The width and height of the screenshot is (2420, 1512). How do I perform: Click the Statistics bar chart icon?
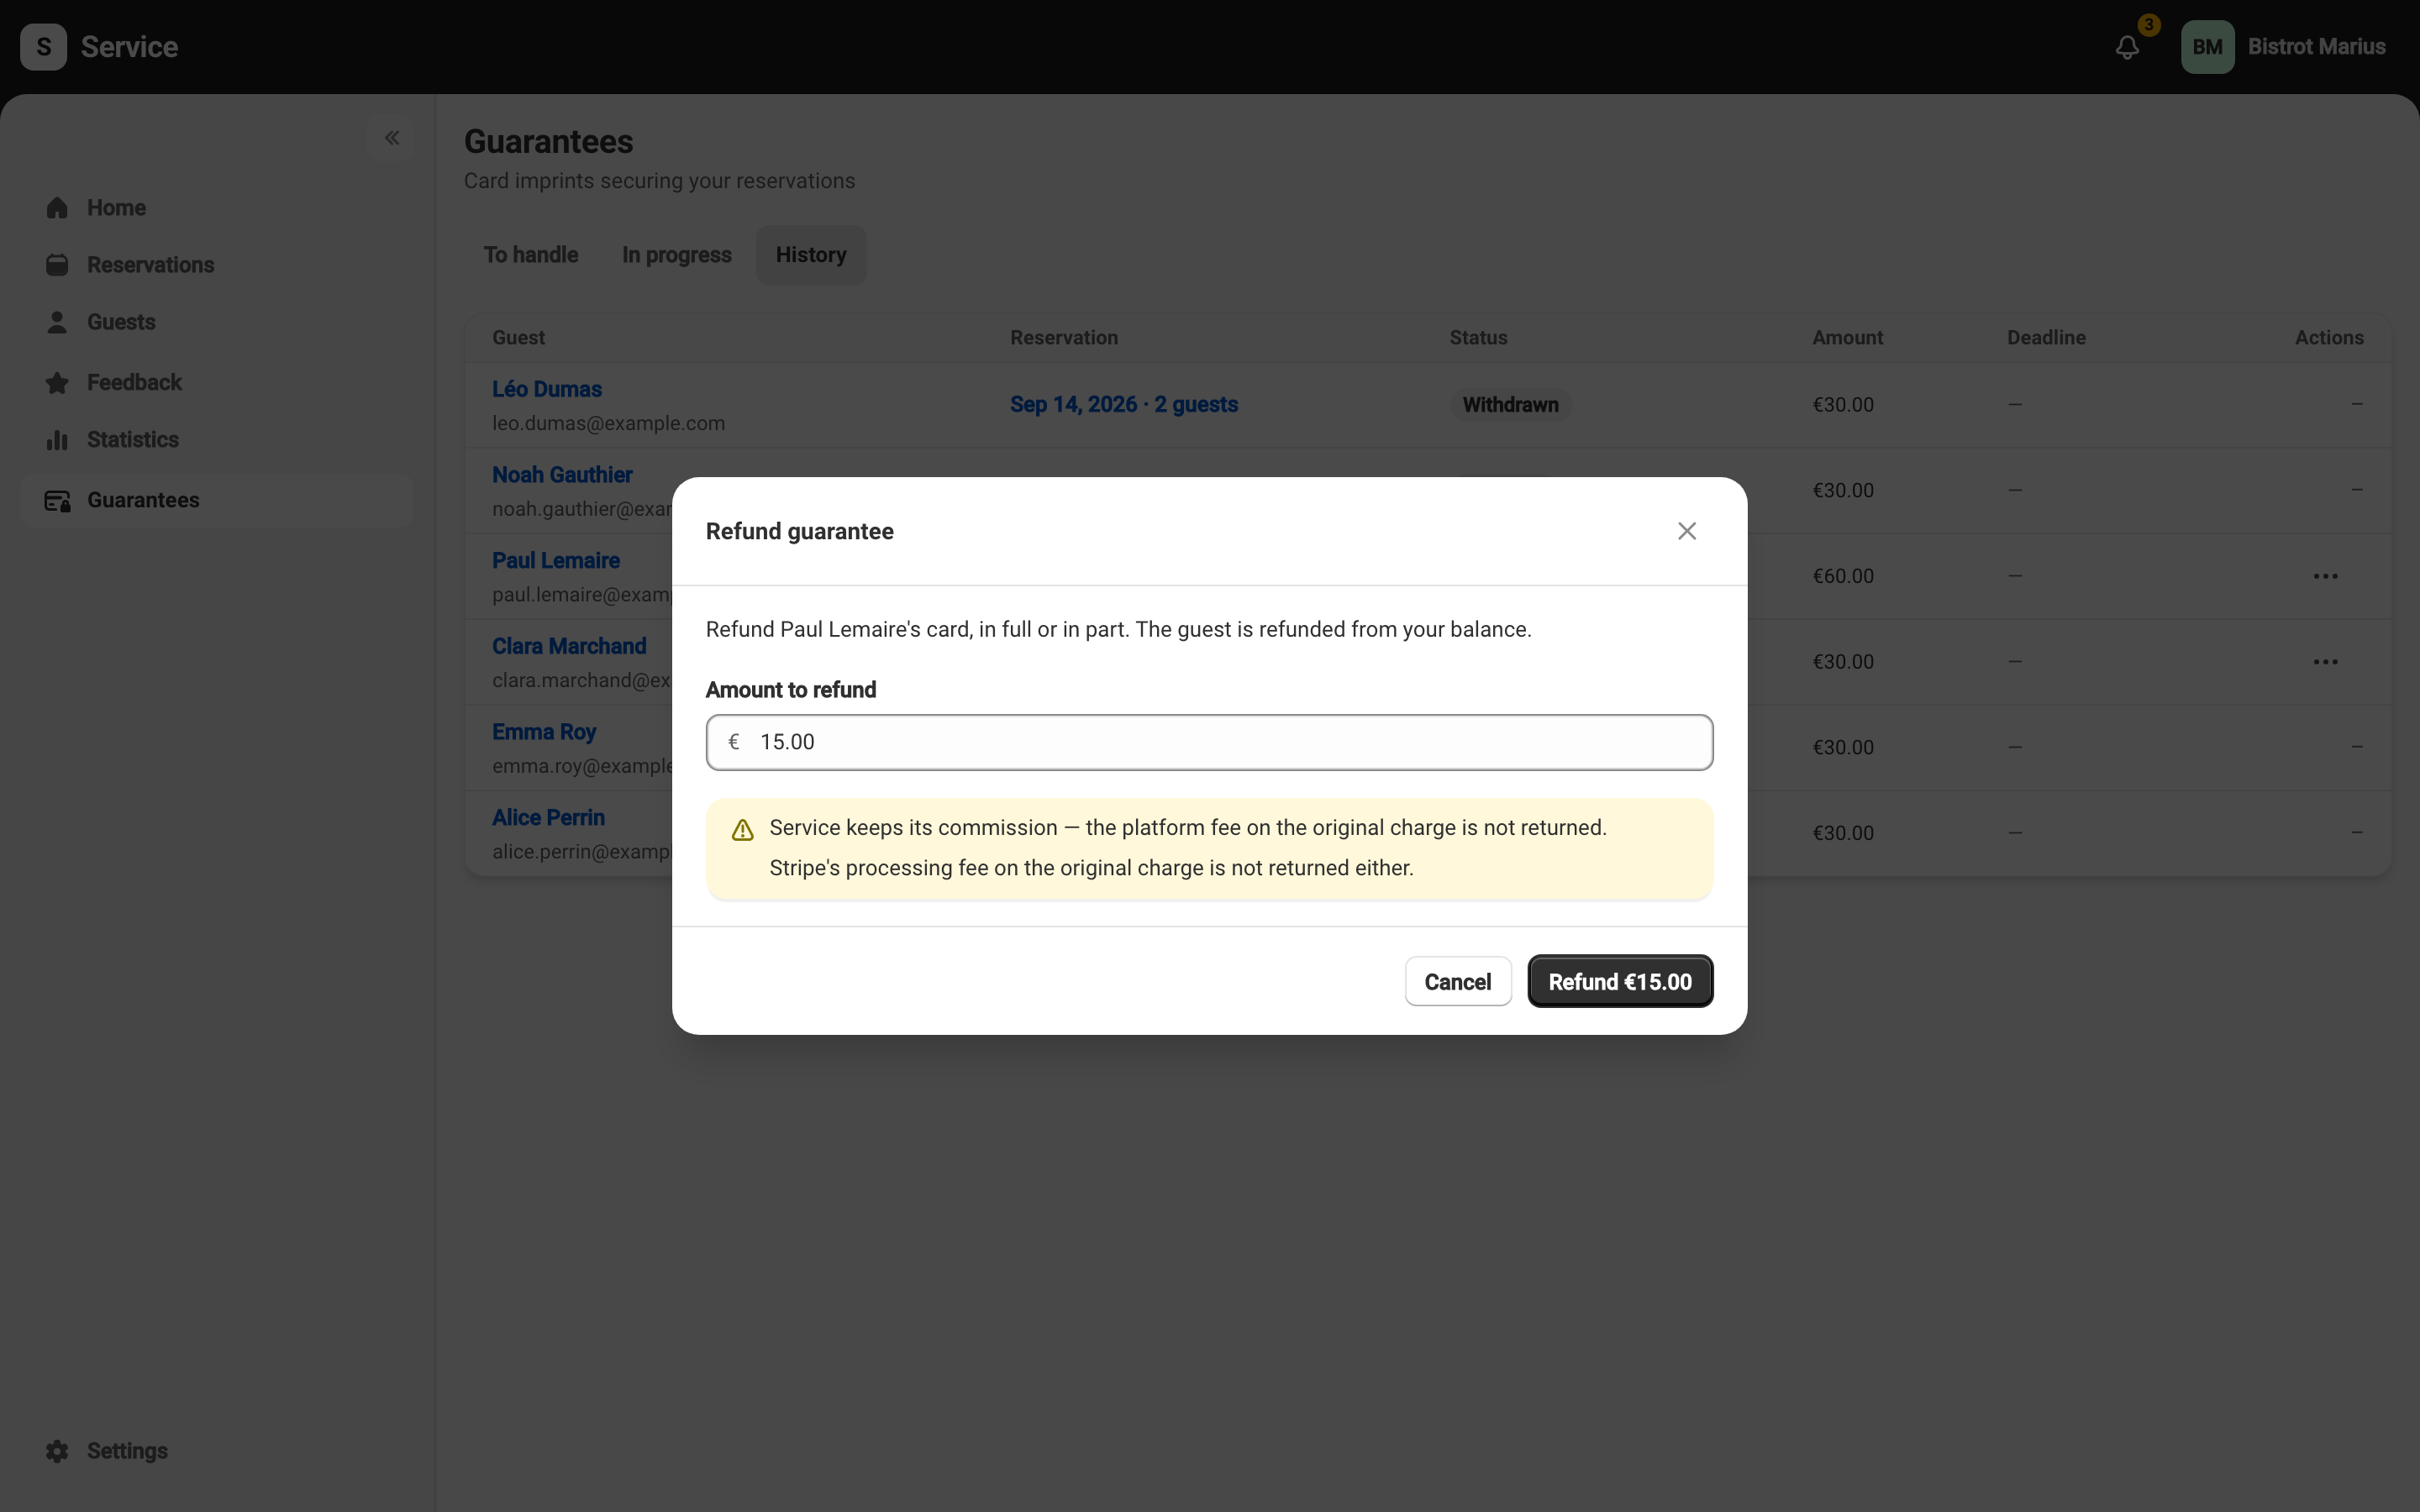pyautogui.click(x=57, y=440)
